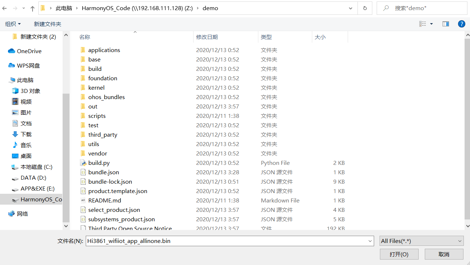Click the HarmonyOS_Code breadcrumb segment
This screenshot has height=265, width=470.
point(137,8)
